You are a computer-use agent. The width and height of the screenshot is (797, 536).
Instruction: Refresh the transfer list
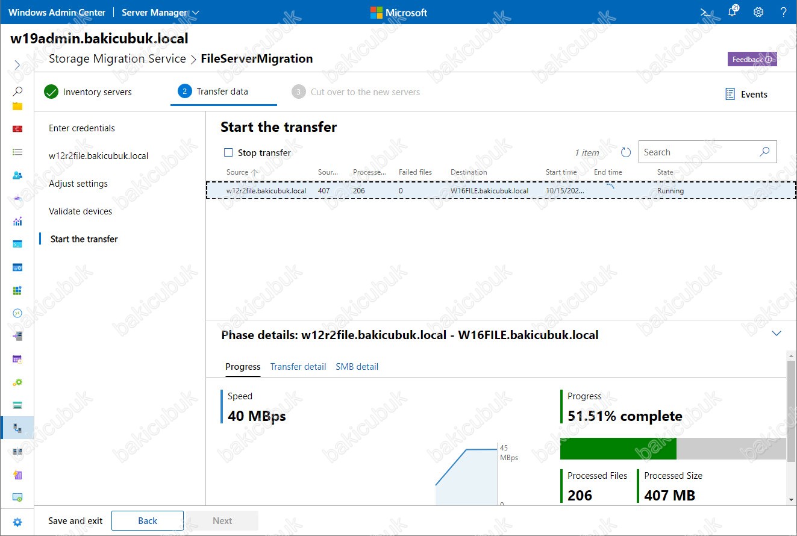coord(626,152)
